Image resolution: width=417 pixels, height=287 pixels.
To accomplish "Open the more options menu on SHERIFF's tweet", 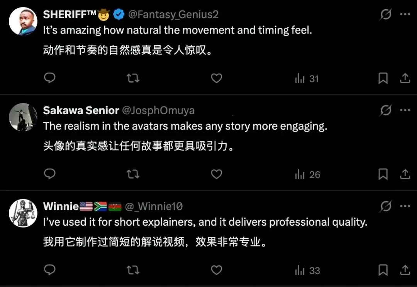I will (405, 14).
